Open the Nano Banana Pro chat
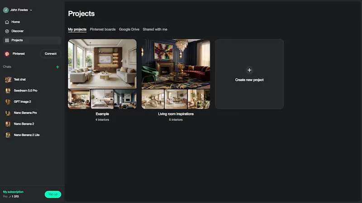The width and height of the screenshot is (362, 203). [x=32, y=113]
